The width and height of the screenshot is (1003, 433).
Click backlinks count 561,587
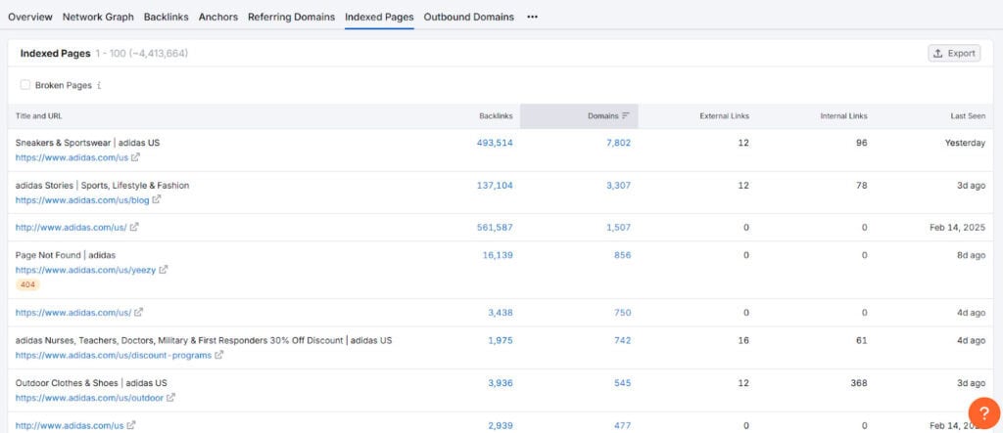coord(495,228)
